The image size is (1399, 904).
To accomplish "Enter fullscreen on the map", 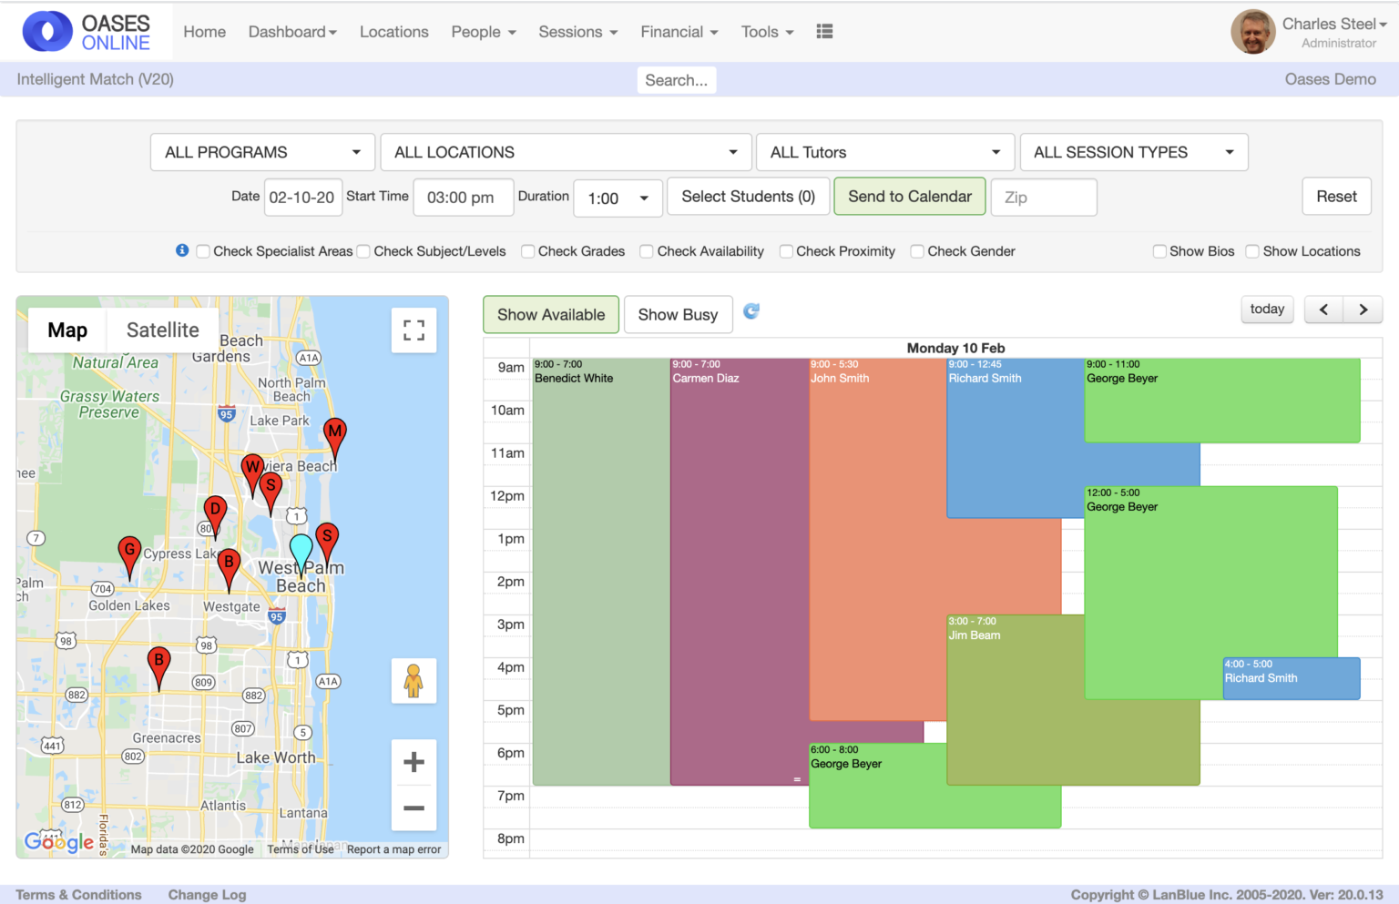I will point(414,330).
